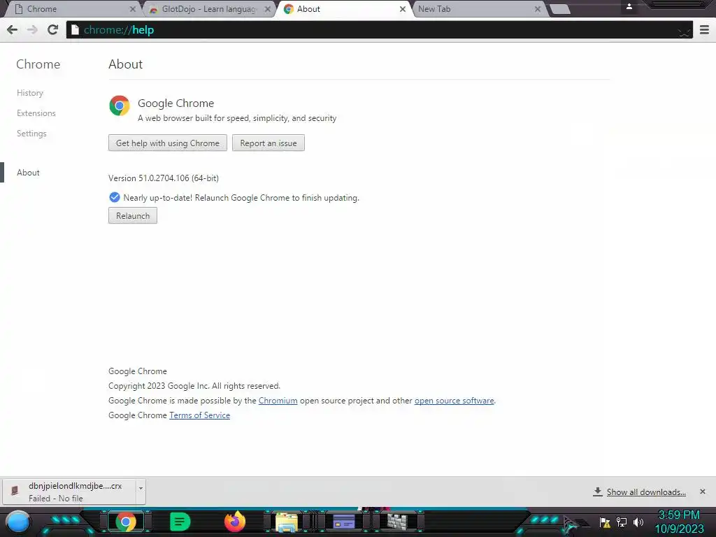Click the download arrow icon beside Show all downloads

click(597, 492)
